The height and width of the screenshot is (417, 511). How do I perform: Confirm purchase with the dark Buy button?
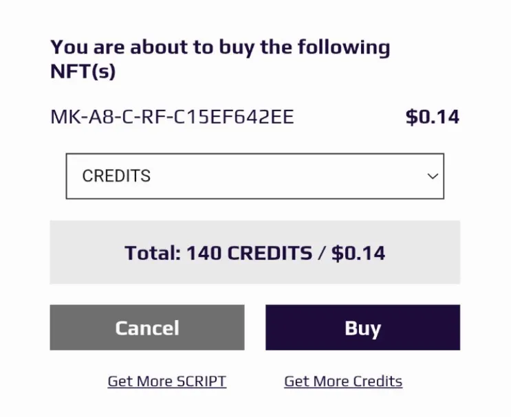point(362,328)
